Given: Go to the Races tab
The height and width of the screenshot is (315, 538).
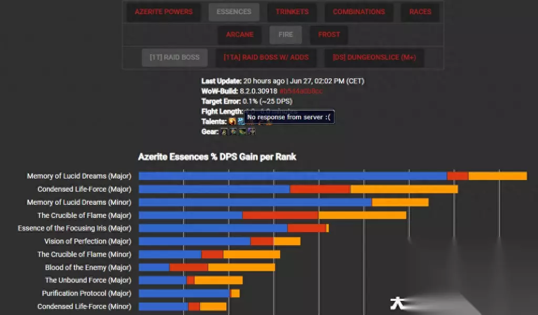Looking at the screenshot, I should point(420,12).
